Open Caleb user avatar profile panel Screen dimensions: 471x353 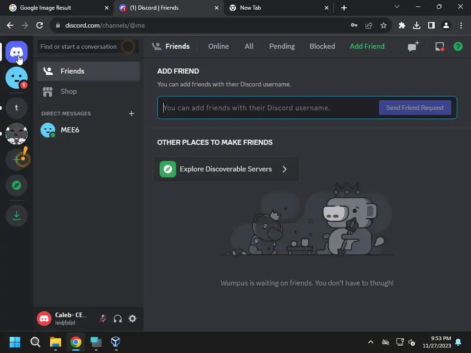click(x=44, y=319)
